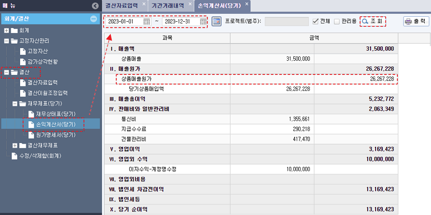Click the 재무상태표(당기) document icon
Screen dimensions: 431x215
(31, 114)
